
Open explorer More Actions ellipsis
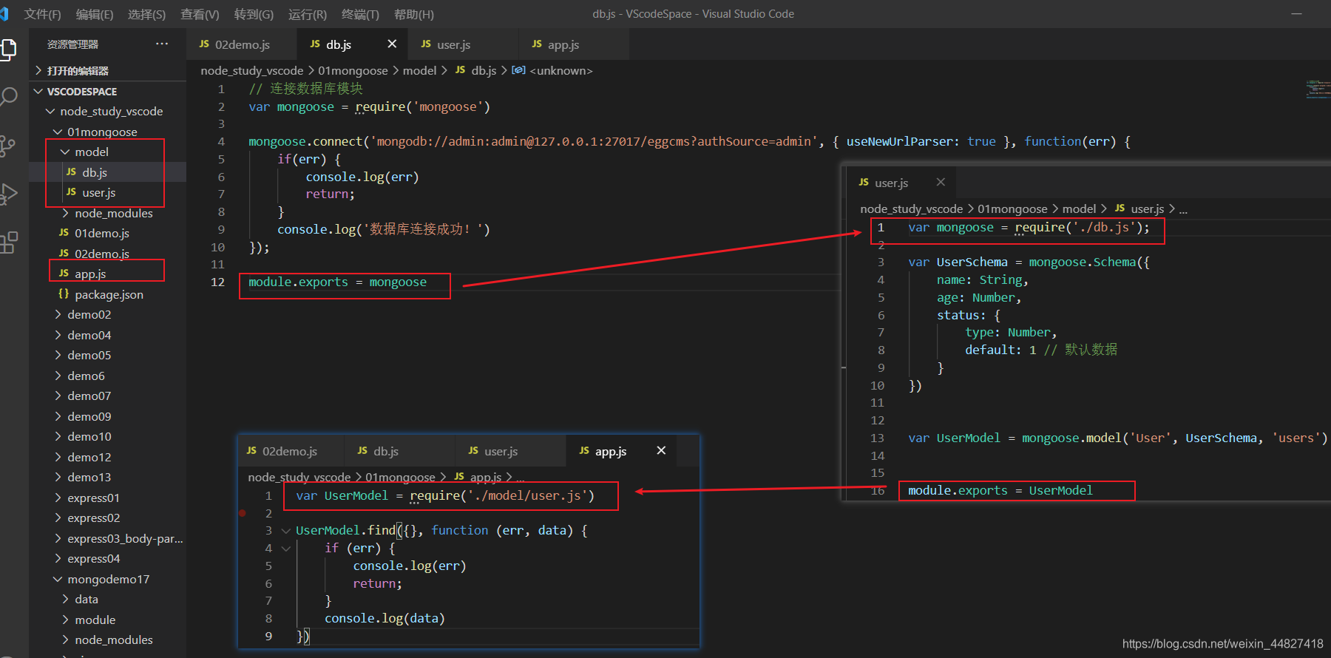pyautogui.click(x=162, y=44)
